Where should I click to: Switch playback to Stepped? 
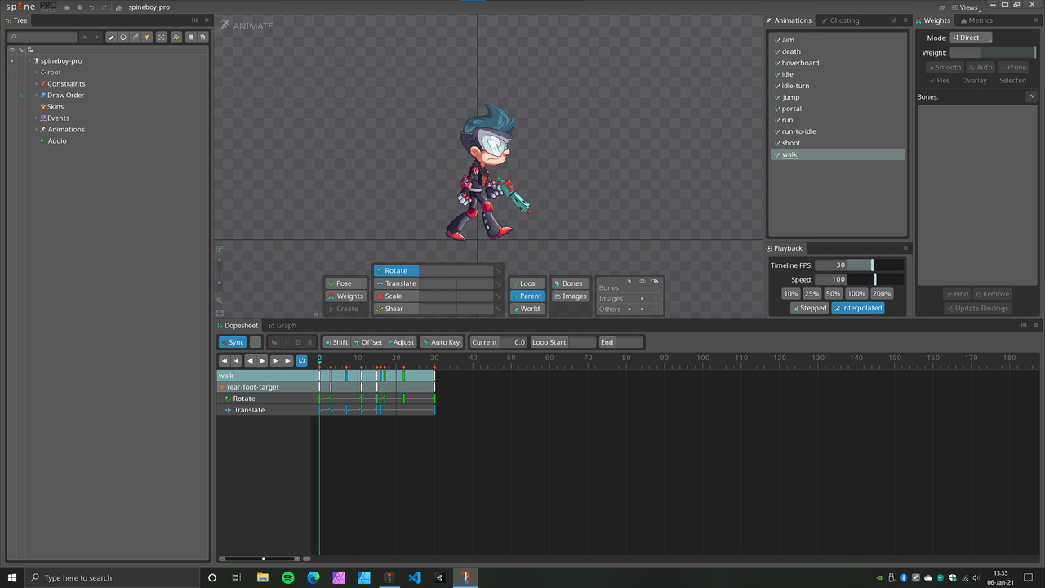[809, 308]
